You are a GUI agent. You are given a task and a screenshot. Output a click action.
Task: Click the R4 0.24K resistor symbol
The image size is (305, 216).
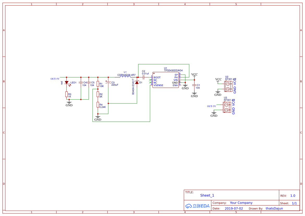coord(98,105)
